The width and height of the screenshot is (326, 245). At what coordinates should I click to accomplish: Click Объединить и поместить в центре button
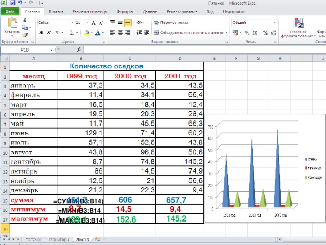(189, 33)
